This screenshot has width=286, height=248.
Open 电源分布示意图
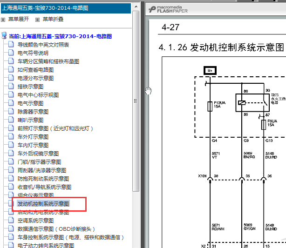[x=35, y=78]
